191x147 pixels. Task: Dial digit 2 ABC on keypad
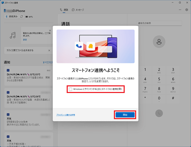[x=159, y=70]
